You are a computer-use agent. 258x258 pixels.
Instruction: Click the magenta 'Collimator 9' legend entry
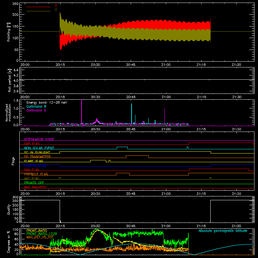click(36, 110)
